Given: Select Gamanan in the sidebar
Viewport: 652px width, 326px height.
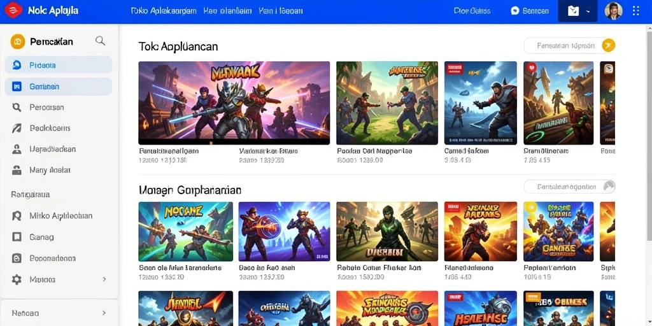Looking at the screenshot, I should tap(59, 87).
